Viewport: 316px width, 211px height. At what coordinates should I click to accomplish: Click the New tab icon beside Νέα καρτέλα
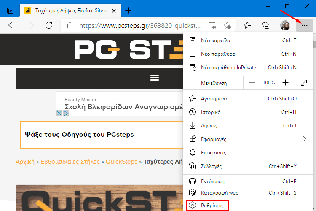click(193, 40)
